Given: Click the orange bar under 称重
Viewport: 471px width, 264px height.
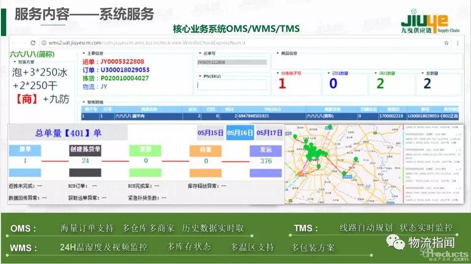Looking at the screenshot, I should pos(206,173).
